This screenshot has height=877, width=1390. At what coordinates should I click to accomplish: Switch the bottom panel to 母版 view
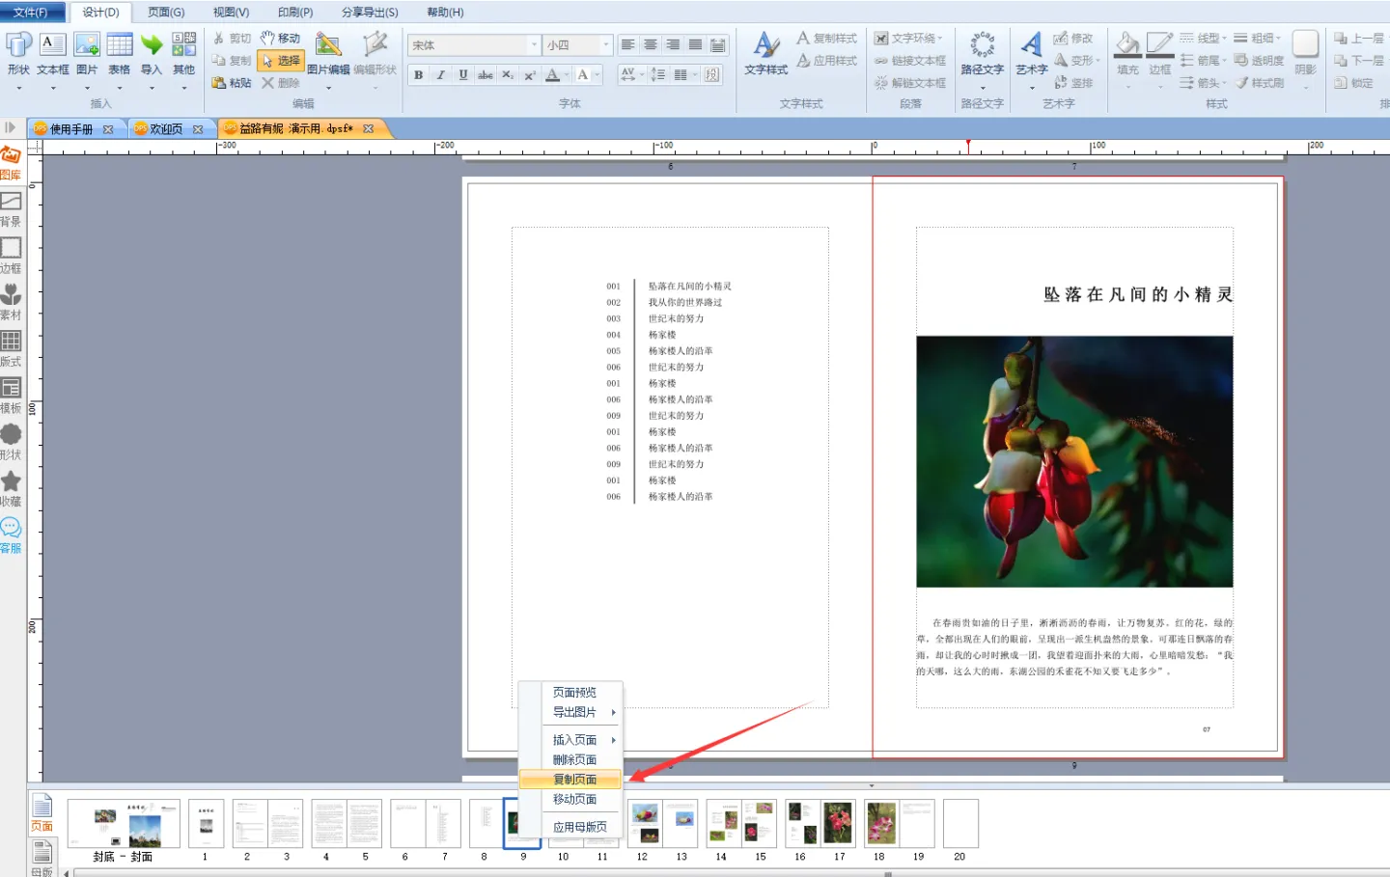tap(42, 858)
